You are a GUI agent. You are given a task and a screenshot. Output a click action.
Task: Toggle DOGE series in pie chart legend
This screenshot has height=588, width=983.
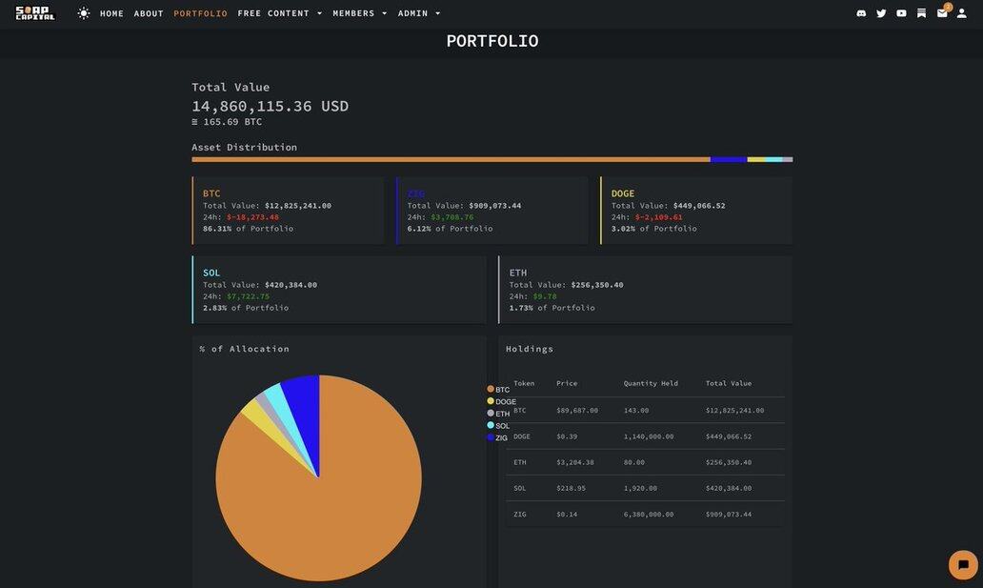[502, 402]
